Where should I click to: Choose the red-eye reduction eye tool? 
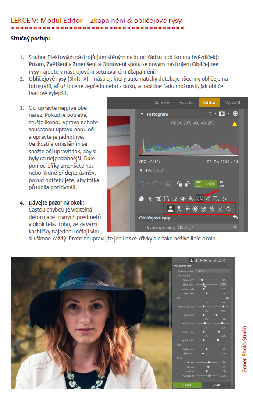pyautogui.click(x=183, y=199)
